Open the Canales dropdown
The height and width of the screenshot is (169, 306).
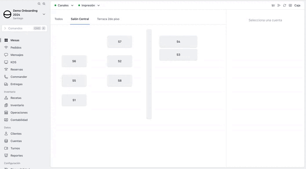64,5
